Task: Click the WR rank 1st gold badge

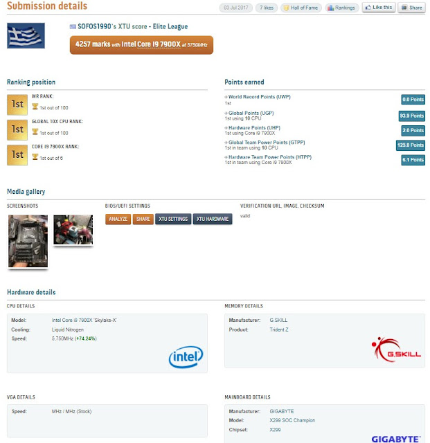Action: click(17, 105)
